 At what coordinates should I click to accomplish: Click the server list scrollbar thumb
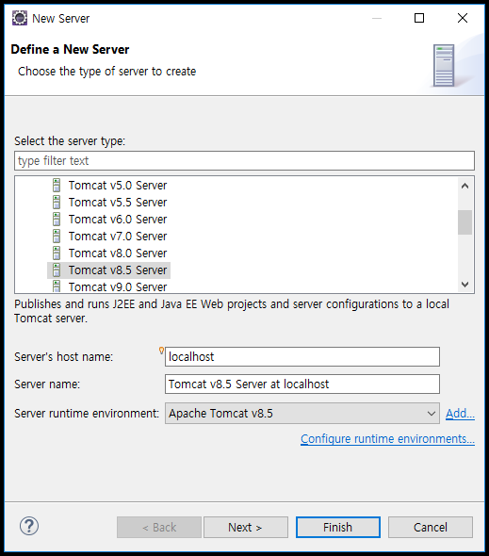(x=465, y=222)
